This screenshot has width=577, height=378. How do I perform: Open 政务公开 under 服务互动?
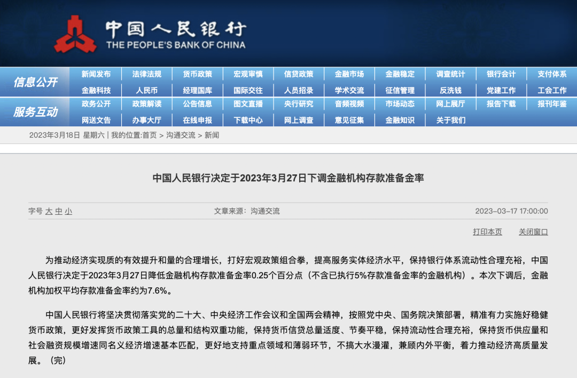pyautogui.click(x=96, y=104)
